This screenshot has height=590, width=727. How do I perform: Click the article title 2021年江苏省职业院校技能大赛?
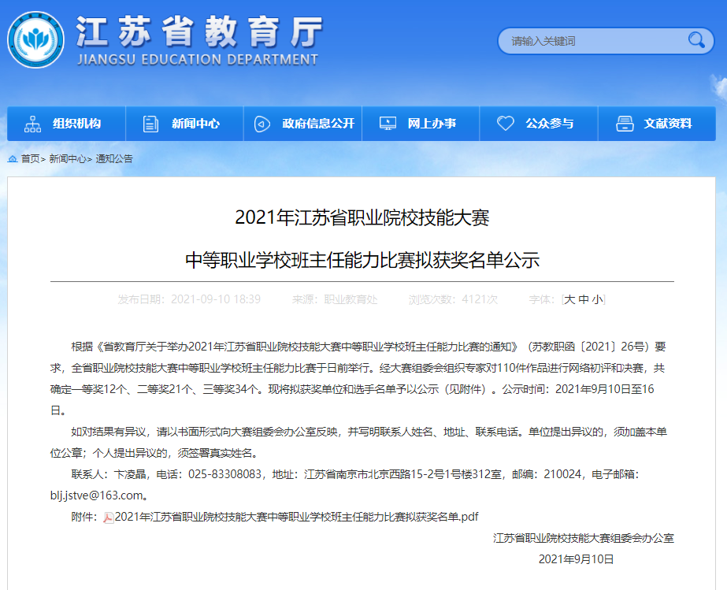[362, 217]
